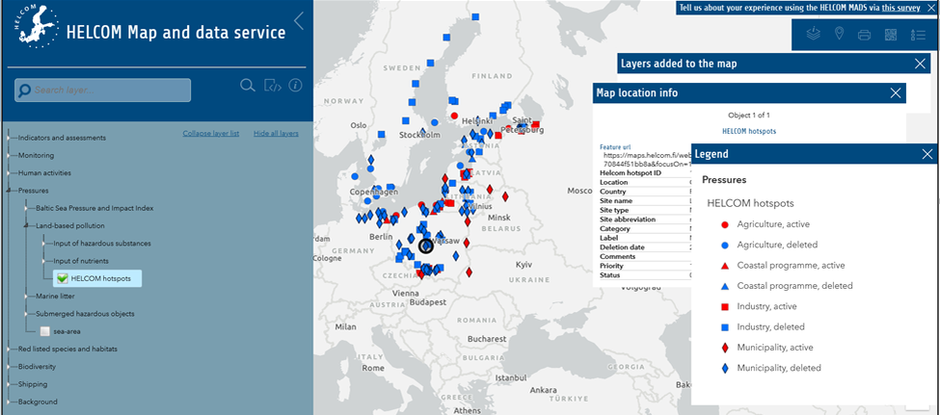940x415 pixels.
Task: Expand the Biodiversity group
Action: click(x=9, y=367)
